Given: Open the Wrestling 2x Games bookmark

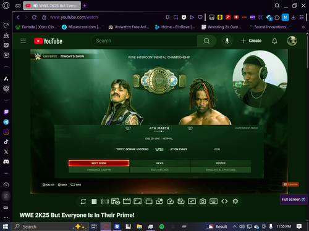Looking at the screenshot, I should 221,27.
